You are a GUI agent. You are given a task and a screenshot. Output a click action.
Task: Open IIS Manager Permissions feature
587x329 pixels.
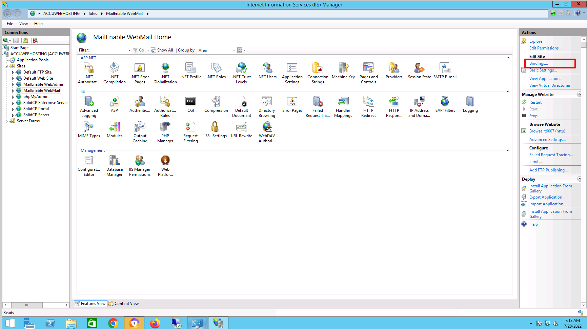coord(140,166)
